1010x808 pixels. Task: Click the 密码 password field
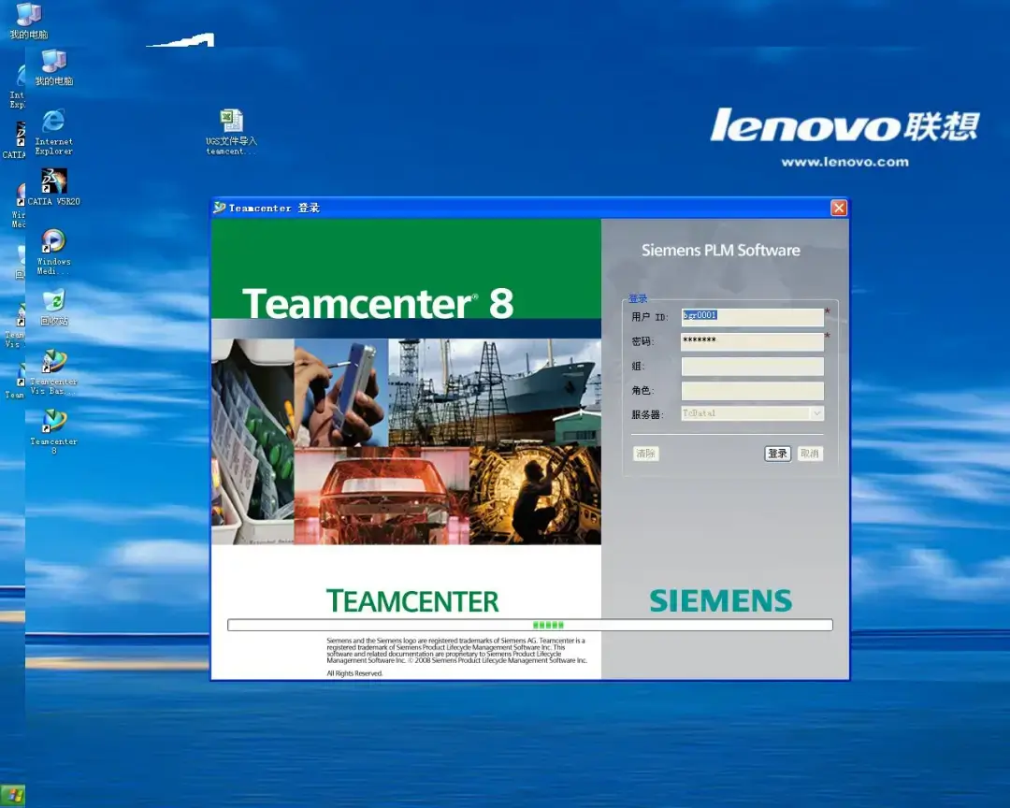coord(751,341)
